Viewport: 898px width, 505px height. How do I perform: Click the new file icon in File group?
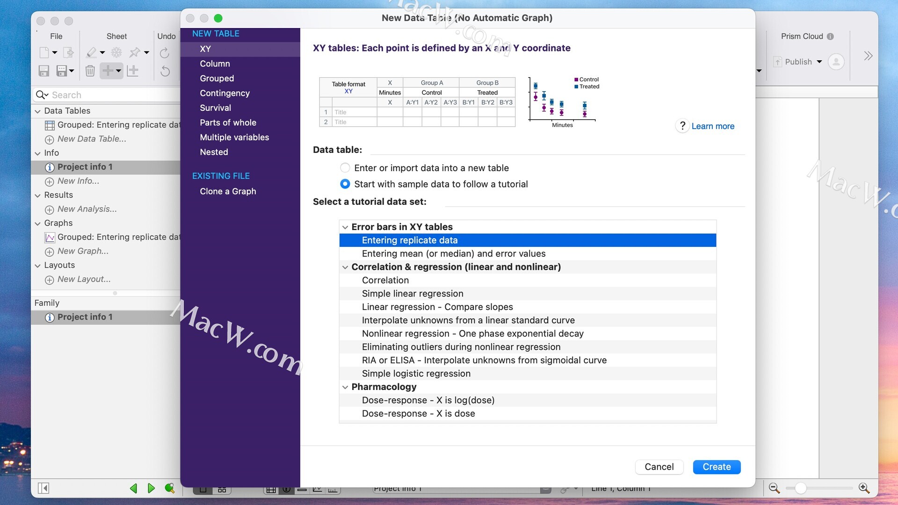pos(44,52)
